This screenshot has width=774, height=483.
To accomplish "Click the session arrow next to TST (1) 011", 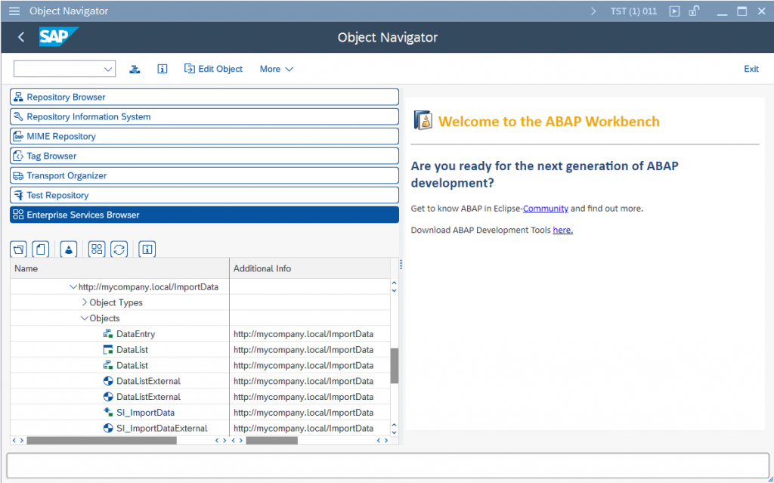I will [593, 11].
